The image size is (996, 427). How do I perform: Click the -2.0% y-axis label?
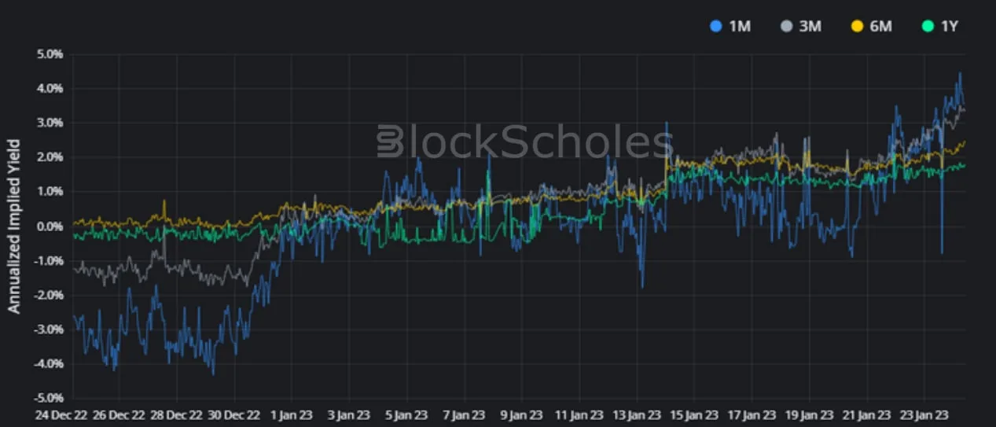point(49,295)
